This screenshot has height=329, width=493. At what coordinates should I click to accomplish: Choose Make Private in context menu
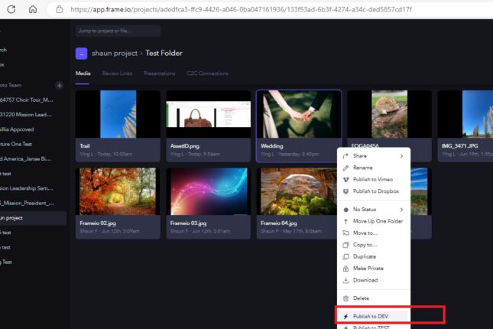coord(368,269)
